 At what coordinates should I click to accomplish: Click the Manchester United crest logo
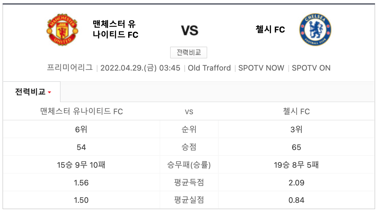point(62,30)
